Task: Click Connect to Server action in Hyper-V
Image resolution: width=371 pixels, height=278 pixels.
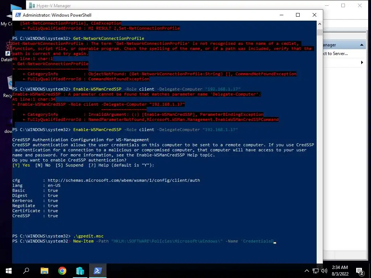Action: click(335, 54)
